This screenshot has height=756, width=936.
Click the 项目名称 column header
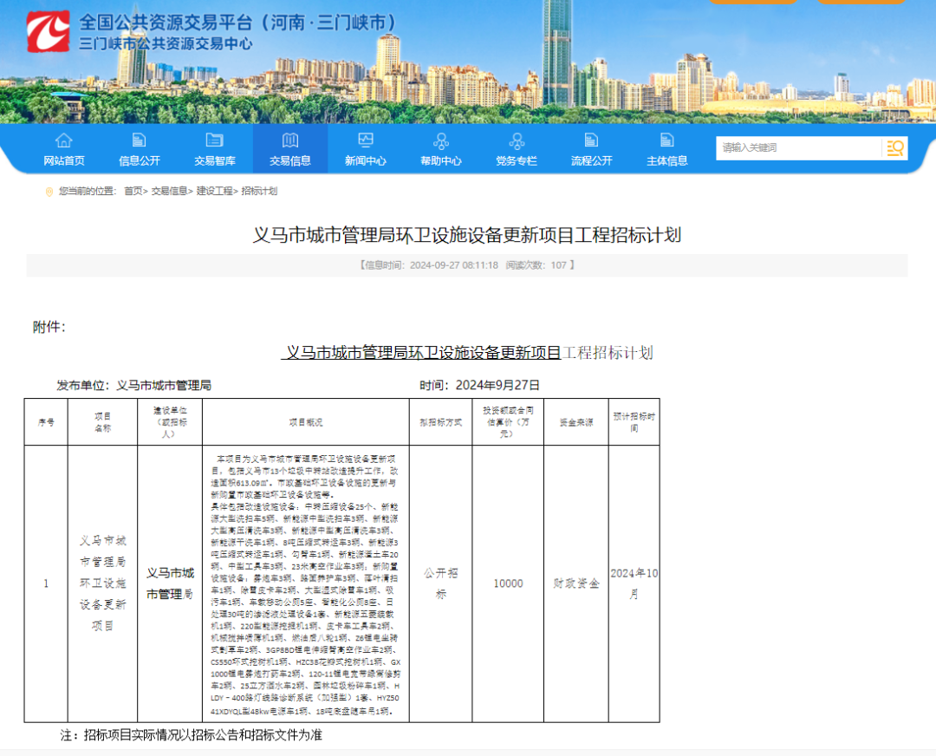click(102, 422)
